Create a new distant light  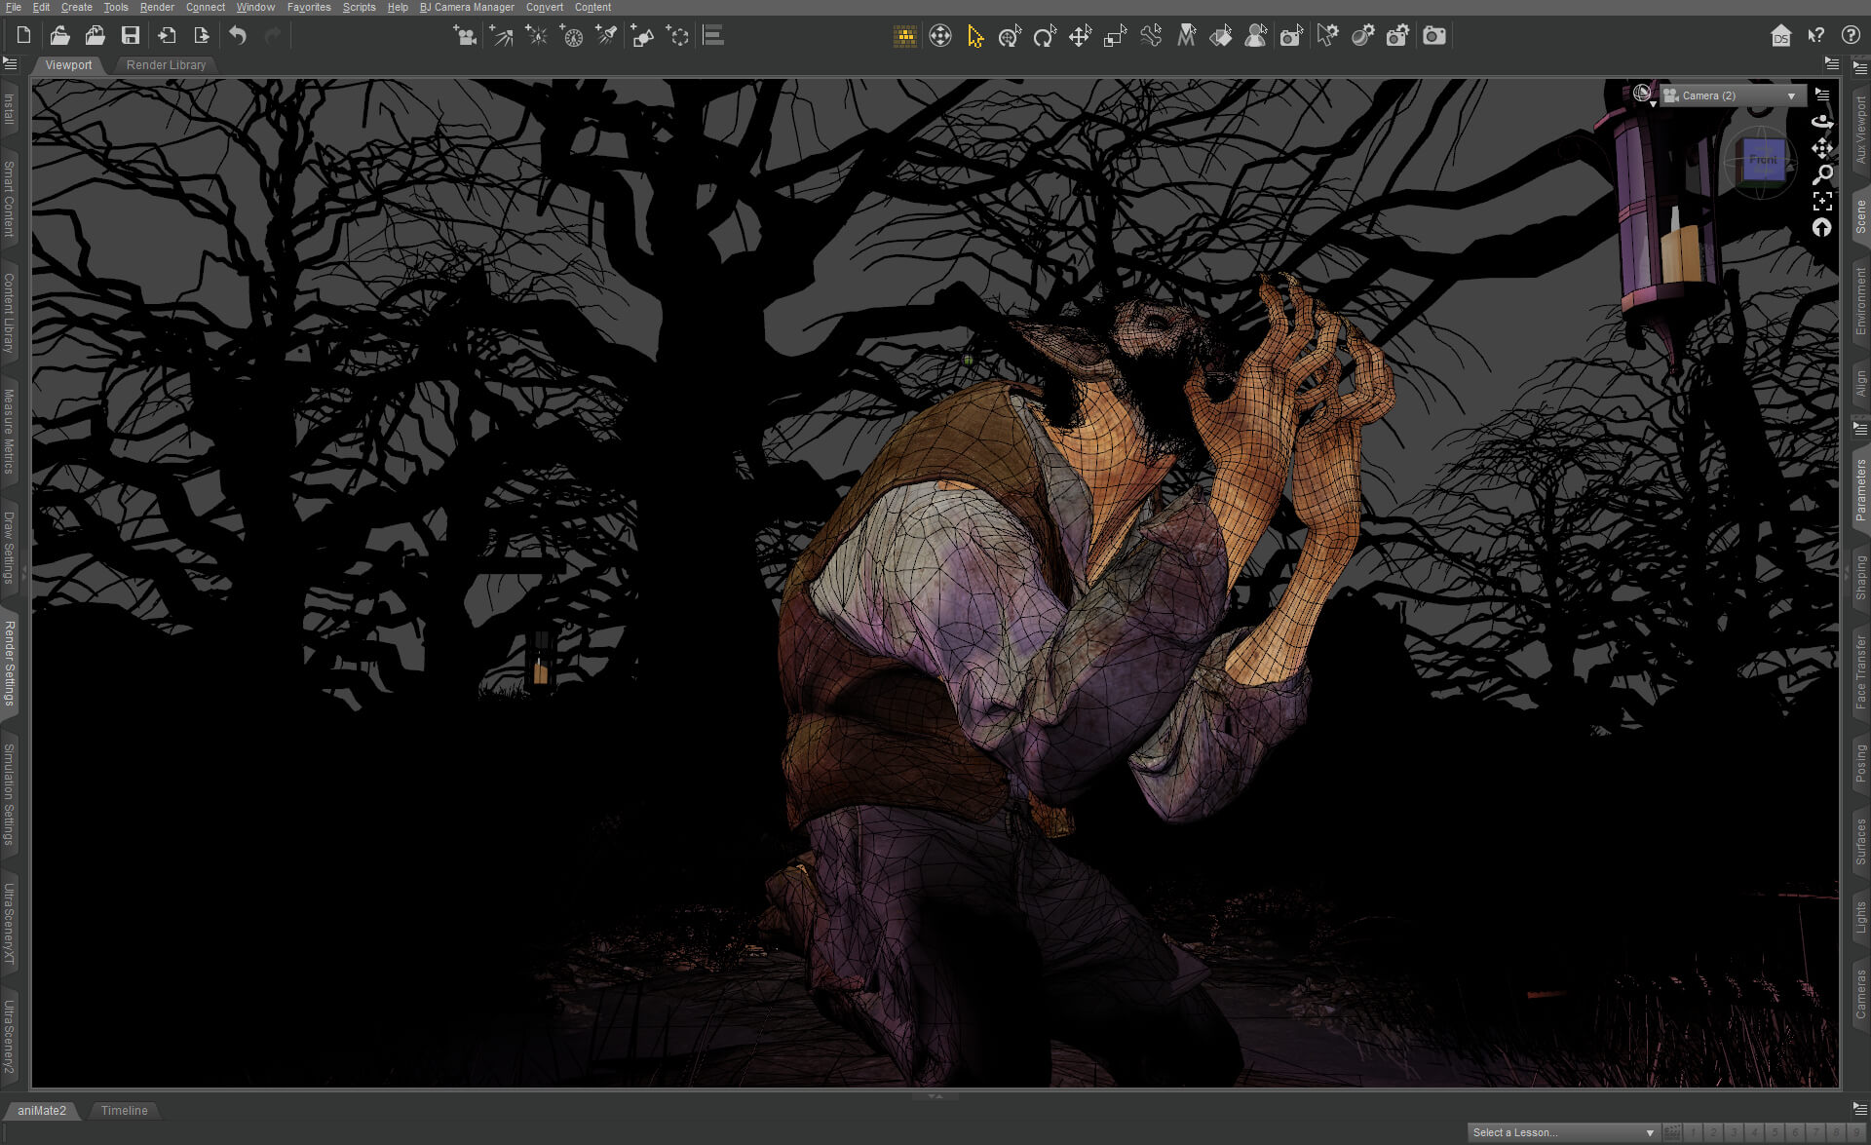click(x=501, y=36)
